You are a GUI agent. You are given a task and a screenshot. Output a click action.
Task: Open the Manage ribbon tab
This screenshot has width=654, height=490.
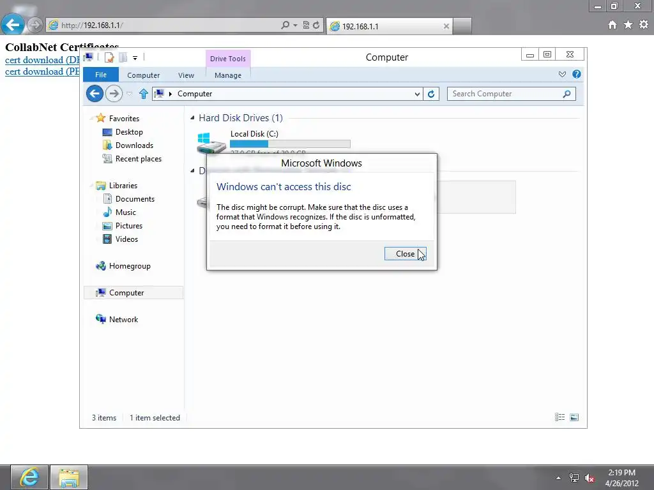pyautogui.click(x=228, y=75)
